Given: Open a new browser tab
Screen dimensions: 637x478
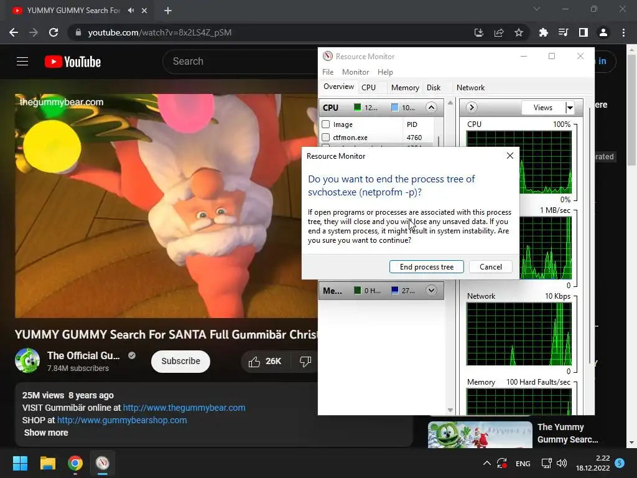Looking at the screenshot, I should point(168,11).
